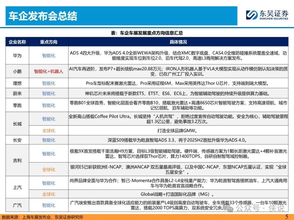Click the 东吴证券 Soochow Securities logo
The width and height of the screenshot is (294, 220).
(267, 15)
